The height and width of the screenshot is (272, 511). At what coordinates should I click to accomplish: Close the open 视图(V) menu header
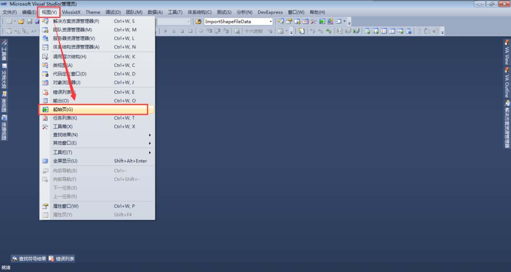point(50,12)
